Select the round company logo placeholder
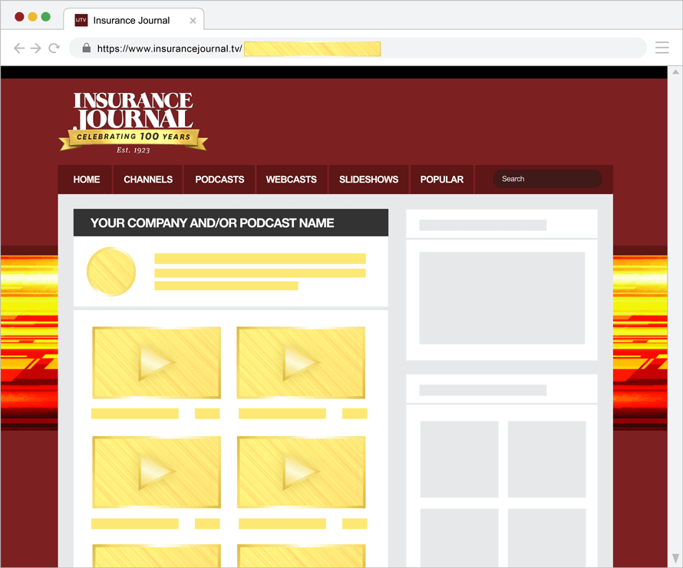 click(111, 272)
